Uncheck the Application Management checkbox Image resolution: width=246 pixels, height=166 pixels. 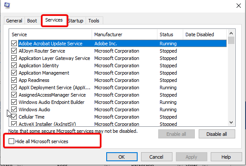(14, 73)
